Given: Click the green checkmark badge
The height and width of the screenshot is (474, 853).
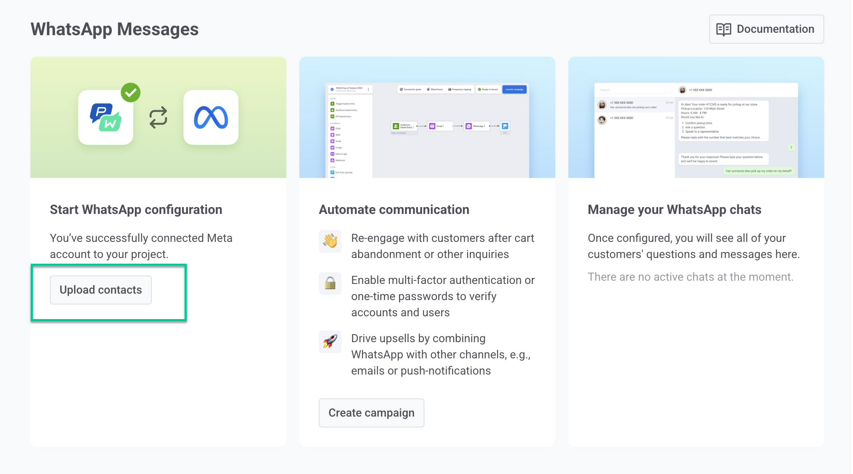Looking at the screenshot, I should [x=130, y=93].
